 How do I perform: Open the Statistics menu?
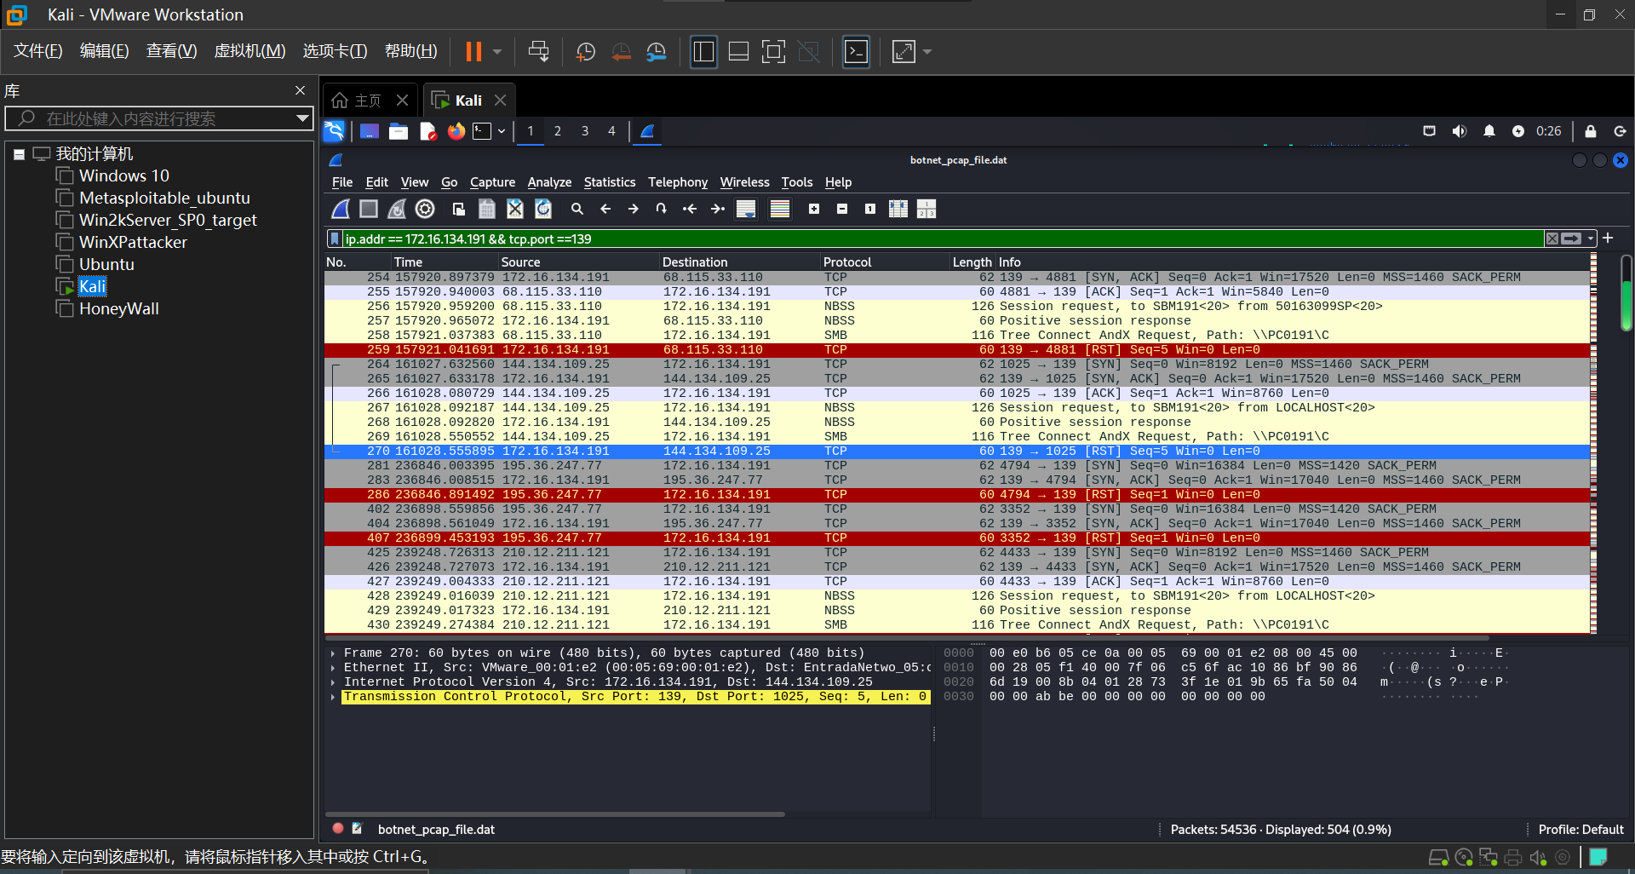(x=610, y=182)
